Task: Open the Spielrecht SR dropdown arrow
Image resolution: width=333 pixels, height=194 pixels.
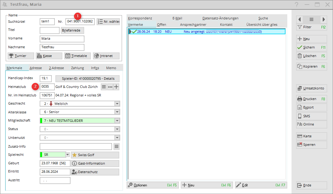Action: pos(68,155)
